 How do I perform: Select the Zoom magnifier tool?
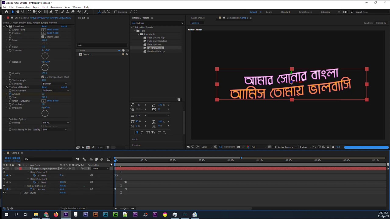[23, 12]
